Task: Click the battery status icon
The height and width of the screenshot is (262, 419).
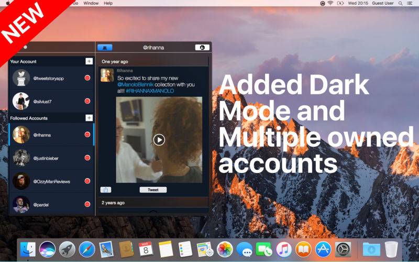Action: coord(340,3)
